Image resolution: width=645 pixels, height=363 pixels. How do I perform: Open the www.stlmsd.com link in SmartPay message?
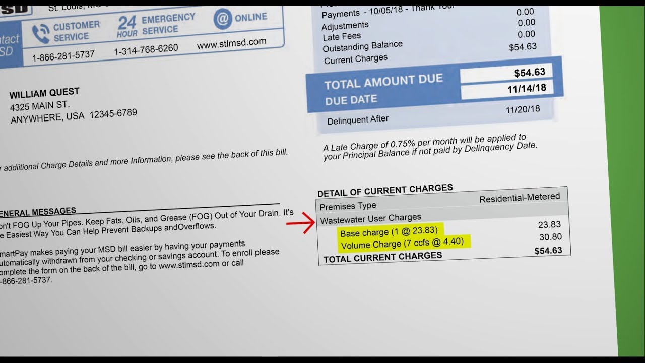190,265
